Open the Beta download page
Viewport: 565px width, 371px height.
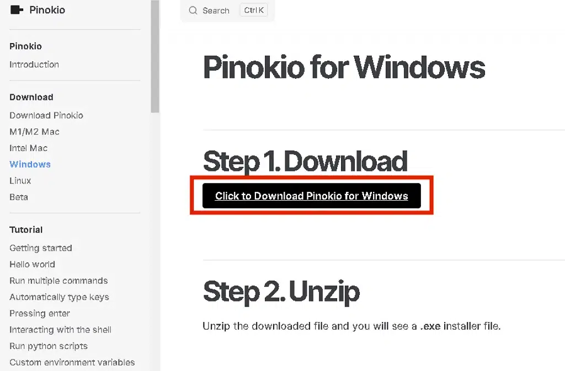pos(19,197)
